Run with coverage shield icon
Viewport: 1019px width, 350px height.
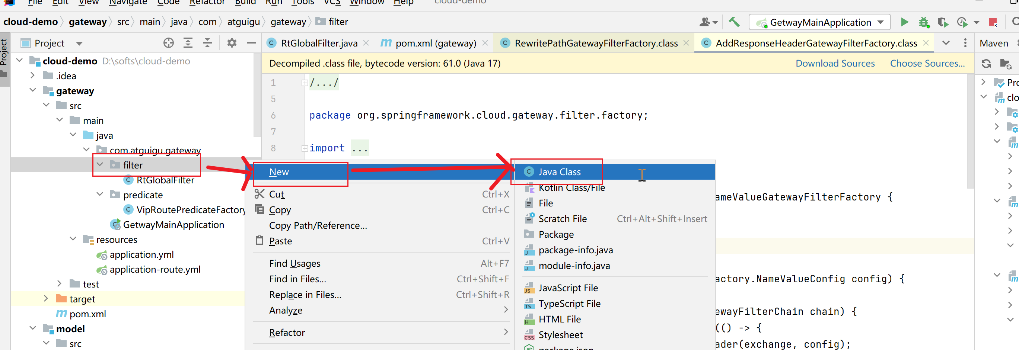[943, 22]
